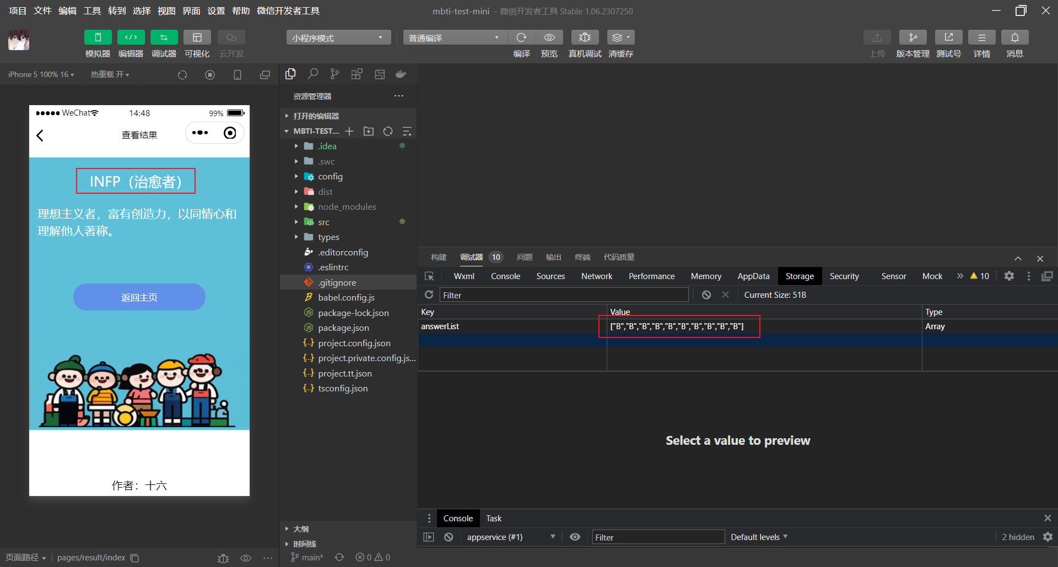
Task: Switch to the Sources tab
Action: click(x=550, y=276)
